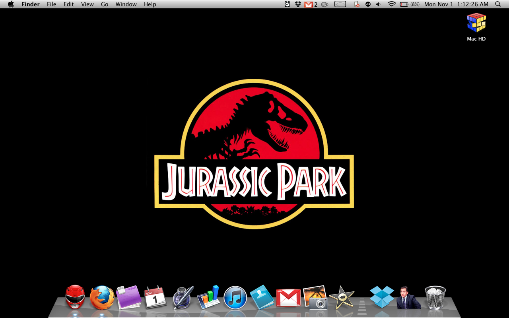Viewport: 509px width, 318px height.
Task: Open the volume control in menu bar
Action: tap(379, 4)
